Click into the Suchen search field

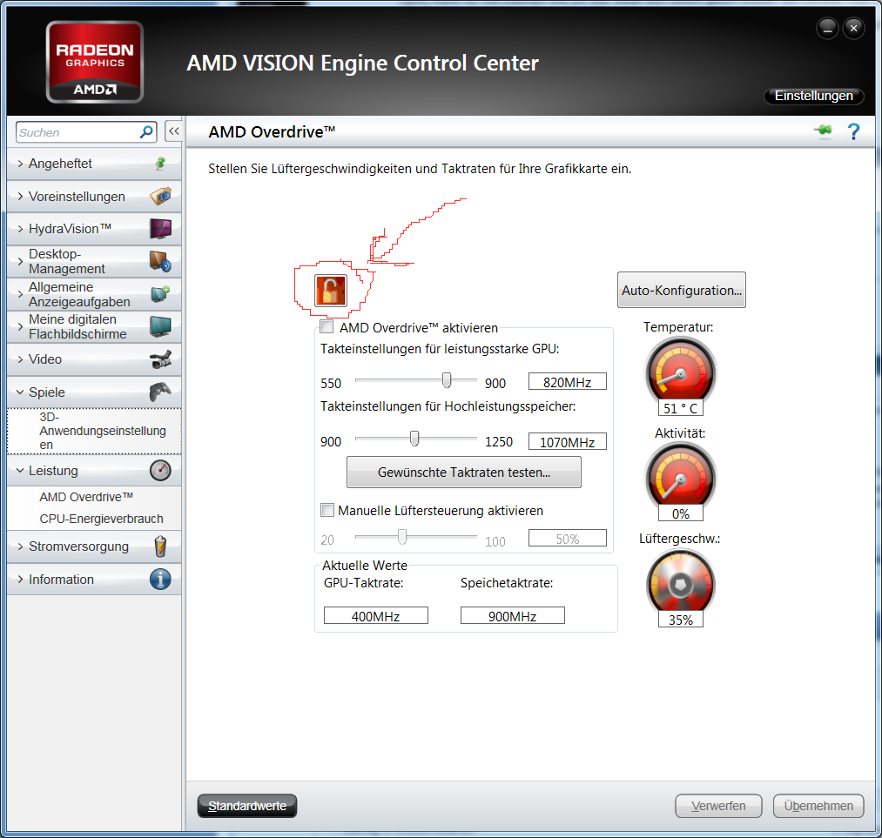(x=77, y=132)
